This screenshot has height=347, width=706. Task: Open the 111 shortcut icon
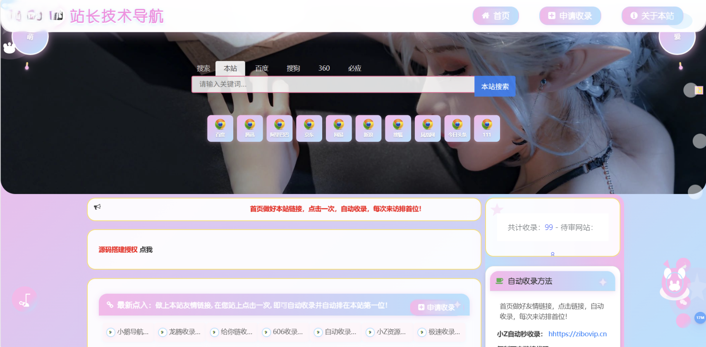pos(487,129)
